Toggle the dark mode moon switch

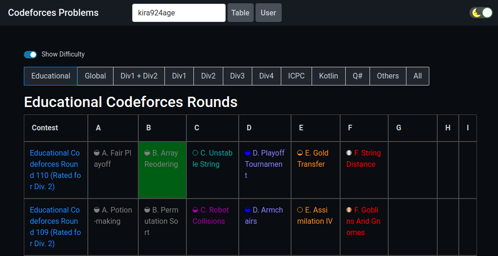click(481, 13)
